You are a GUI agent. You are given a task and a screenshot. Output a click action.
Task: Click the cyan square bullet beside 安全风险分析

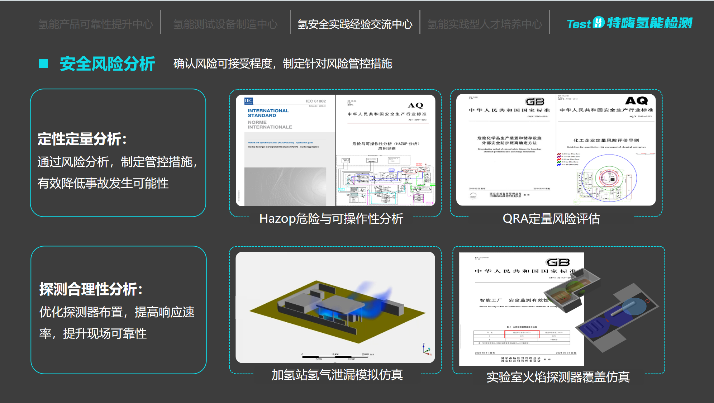click(43, 63)
